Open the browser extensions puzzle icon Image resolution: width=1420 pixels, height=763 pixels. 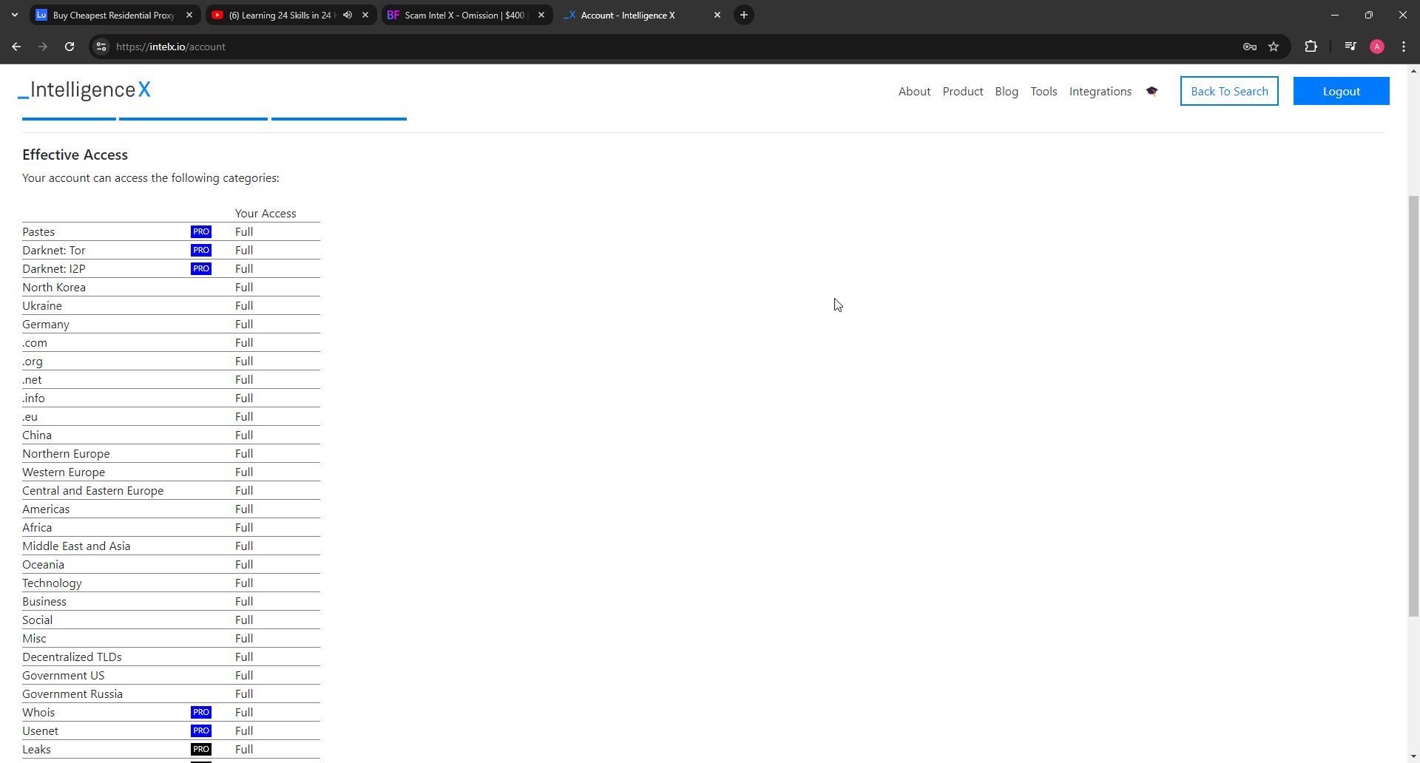coord(1311,47)
